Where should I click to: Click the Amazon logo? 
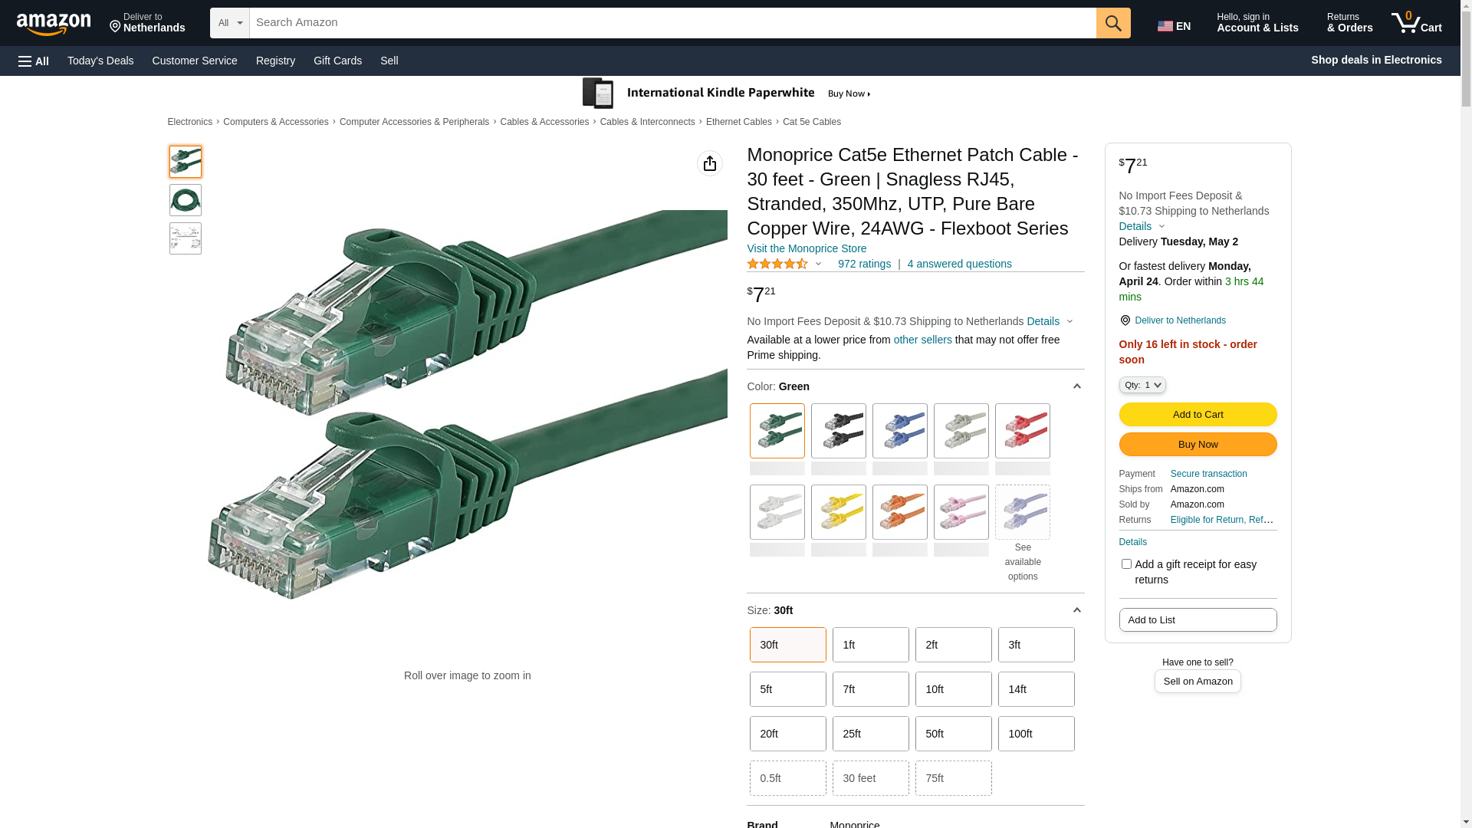(x=54, y=24)
